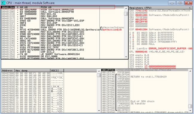The width and height of the screenshot is (194, 114).
Task: Click ESP register value 0012FF8C
Action: (141, 19)
